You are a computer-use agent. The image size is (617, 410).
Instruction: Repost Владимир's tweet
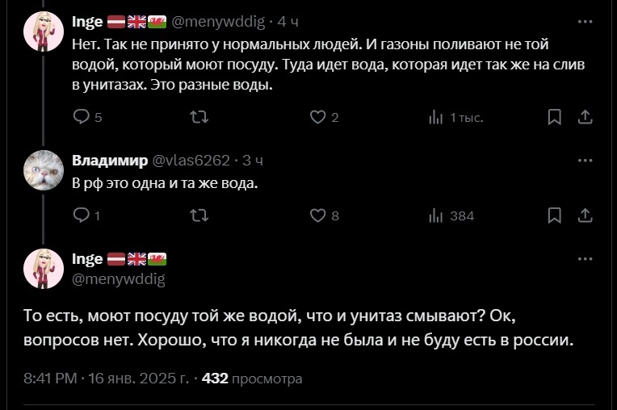(x=199, y=215)
